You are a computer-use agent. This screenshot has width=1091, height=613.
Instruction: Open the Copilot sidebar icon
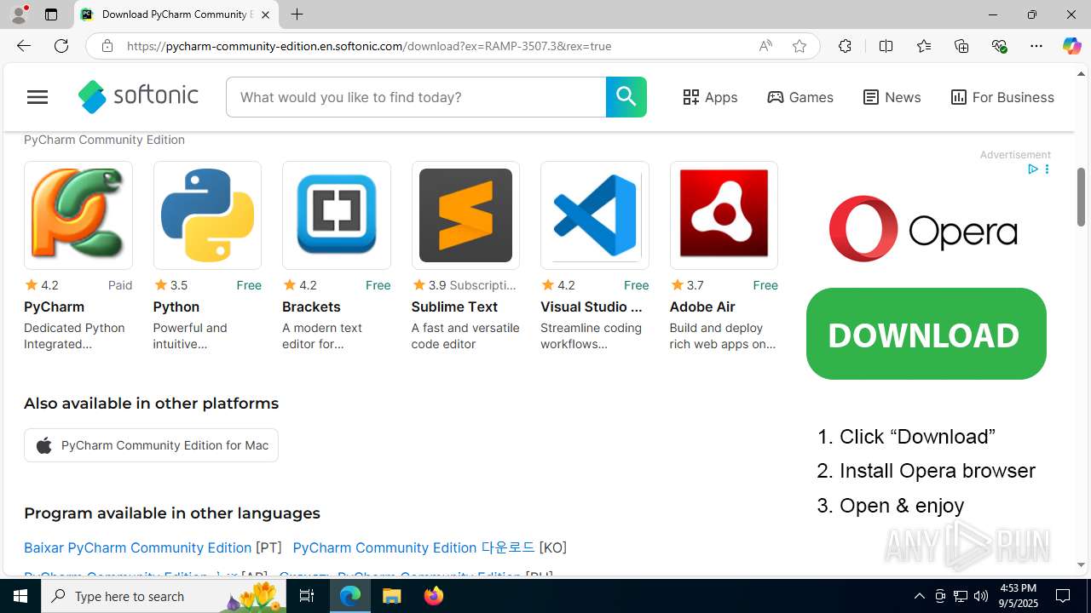1071,46
